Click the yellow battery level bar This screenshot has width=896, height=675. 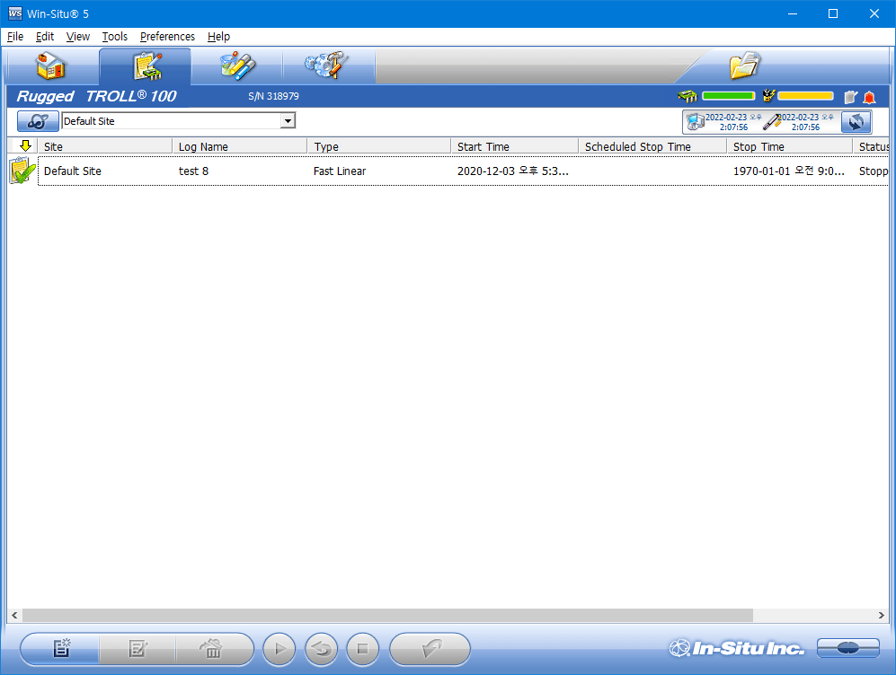806,96
